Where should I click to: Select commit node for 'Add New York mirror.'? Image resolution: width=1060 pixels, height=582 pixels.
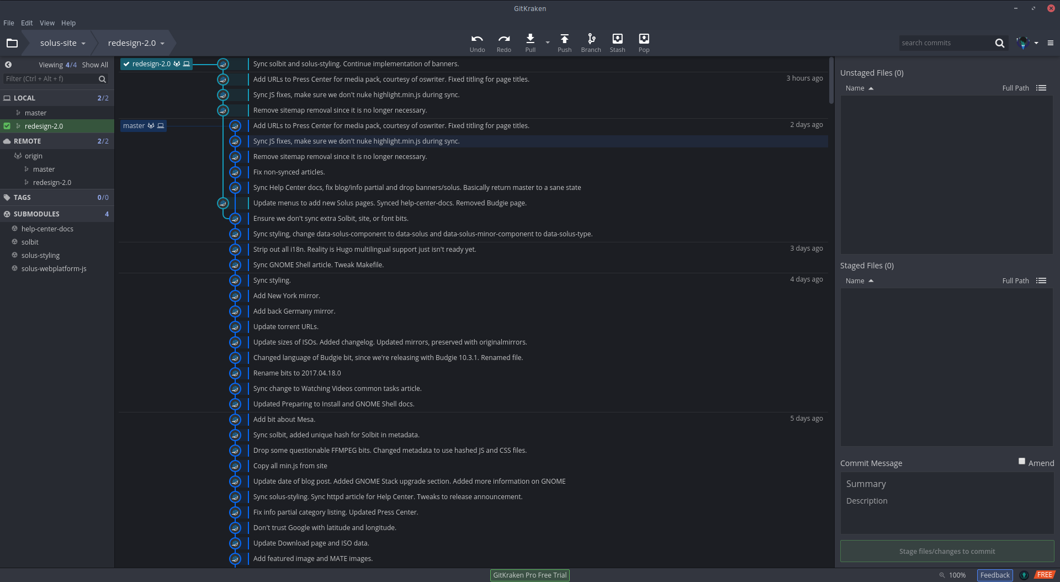coord(235,296)
